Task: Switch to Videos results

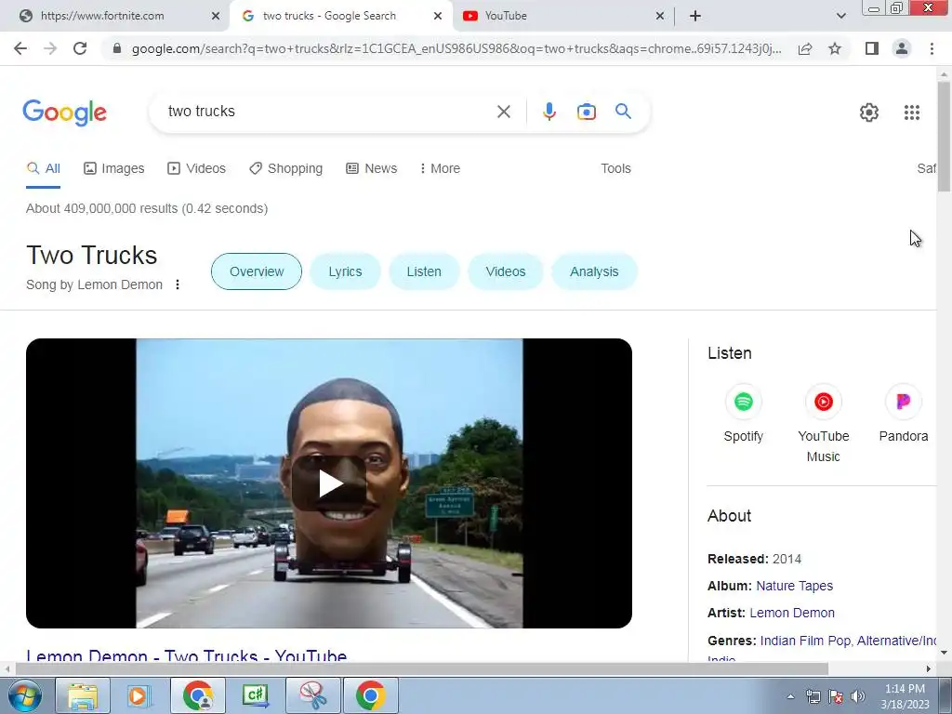Action: coord(197,169)
